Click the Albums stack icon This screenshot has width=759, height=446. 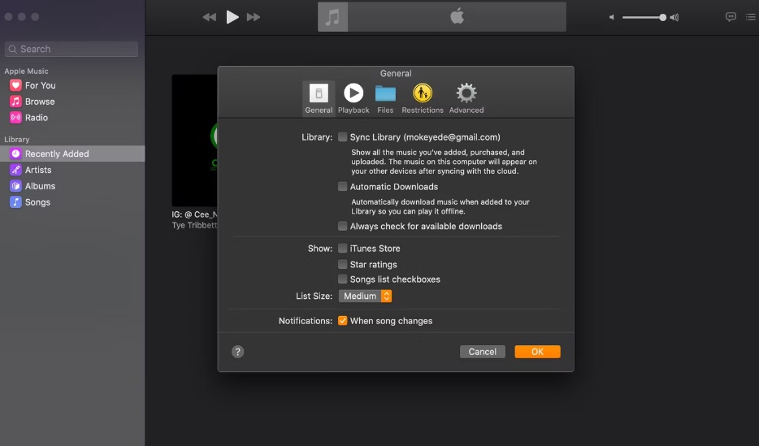point(15,186)
